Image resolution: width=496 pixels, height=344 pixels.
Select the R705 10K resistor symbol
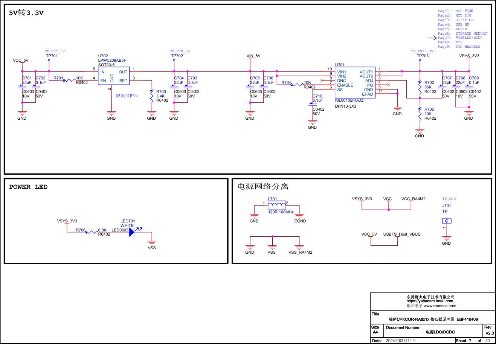[x=420, y=114]
